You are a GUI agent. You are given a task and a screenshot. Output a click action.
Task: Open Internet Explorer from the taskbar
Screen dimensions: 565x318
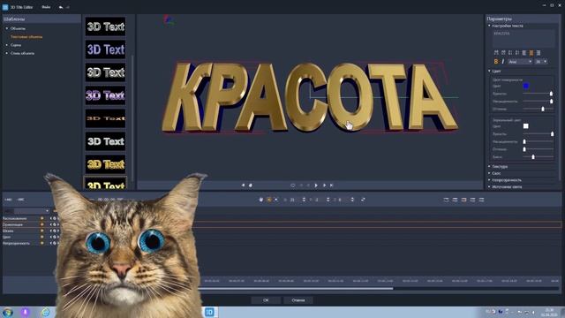point(45,312)
